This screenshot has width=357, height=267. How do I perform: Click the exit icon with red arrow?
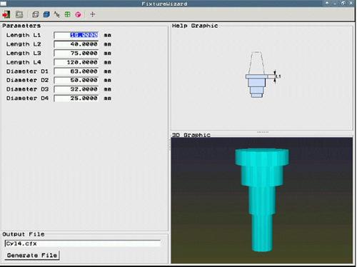click(6, 14)
